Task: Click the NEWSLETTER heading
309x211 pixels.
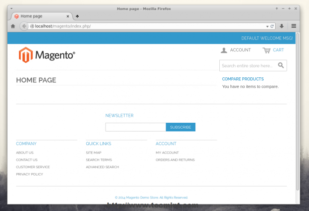Action: pyautogui.click(x=119, y=116)
